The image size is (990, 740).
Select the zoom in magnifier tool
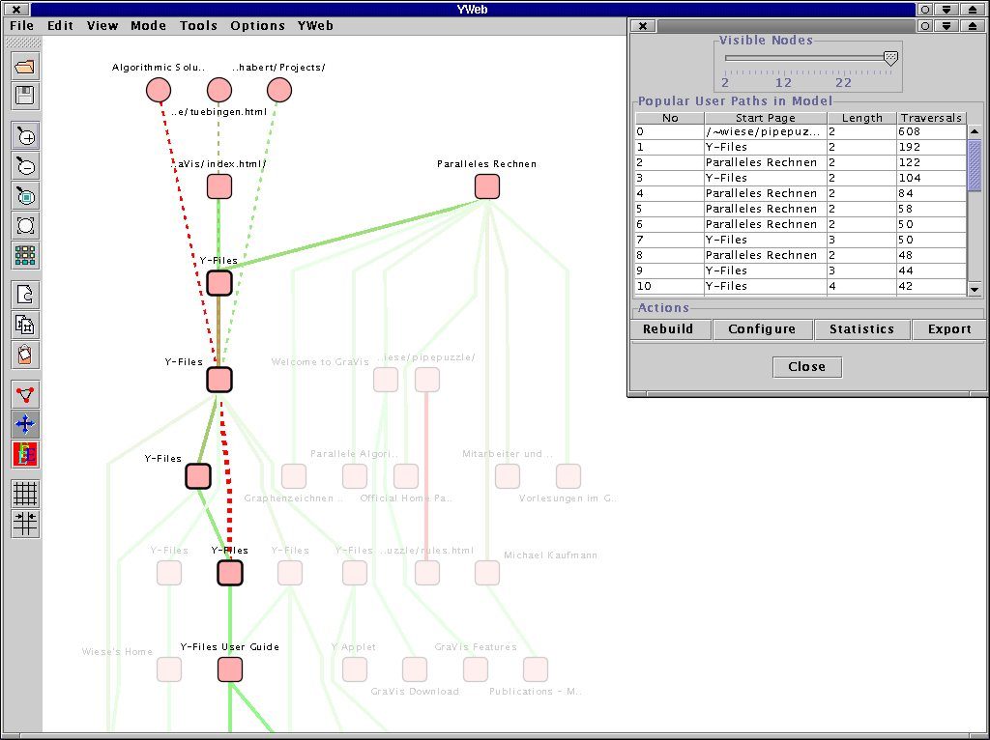click(25, 136)
